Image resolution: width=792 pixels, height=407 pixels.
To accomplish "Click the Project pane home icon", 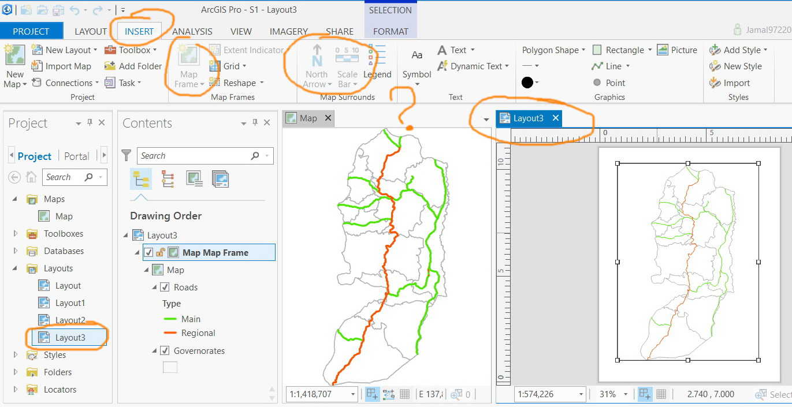I will tap(32, 177).
